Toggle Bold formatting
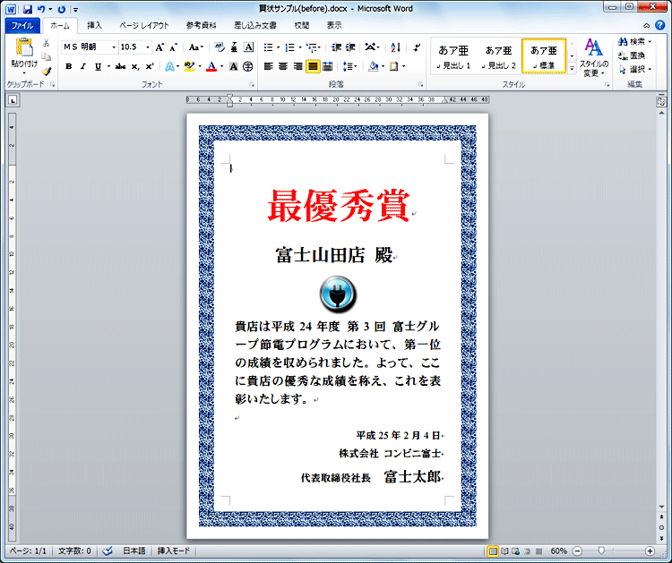The image size is (672, 563). [x=69, y=66]
